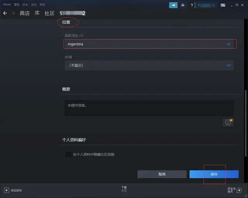Click the 个人资料偏好 heading
Screen dimensions: 248x198
pyautogui.click(x=74, y=140)
